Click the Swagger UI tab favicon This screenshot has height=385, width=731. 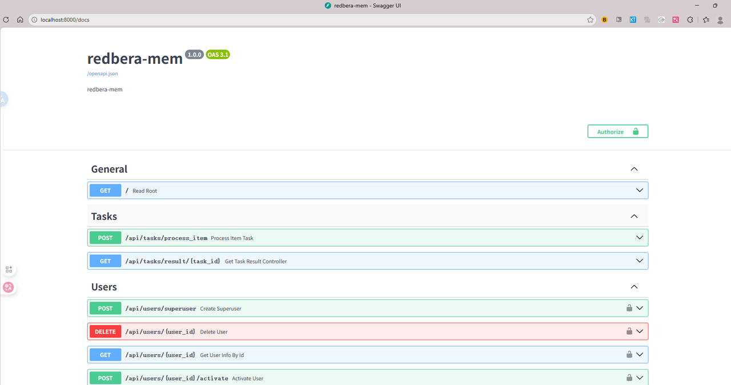(x=328, y=5)
